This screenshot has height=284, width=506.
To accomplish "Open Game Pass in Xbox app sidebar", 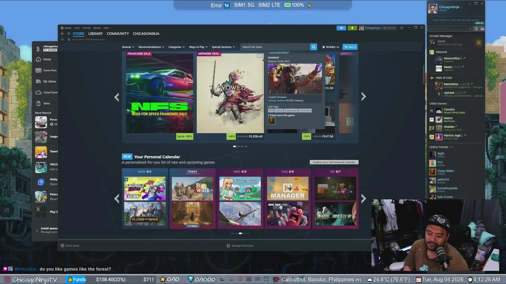I will [x=46, y=70].
